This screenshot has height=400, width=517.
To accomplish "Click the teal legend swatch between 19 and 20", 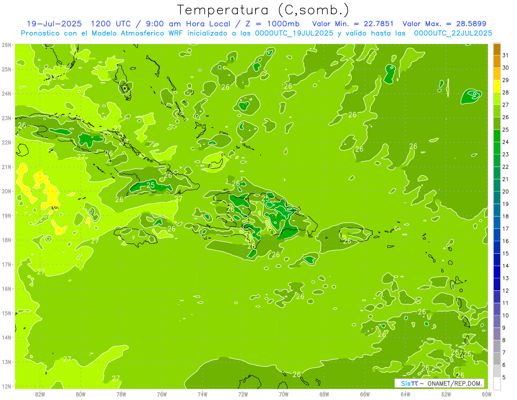I will tap(497, 198).
